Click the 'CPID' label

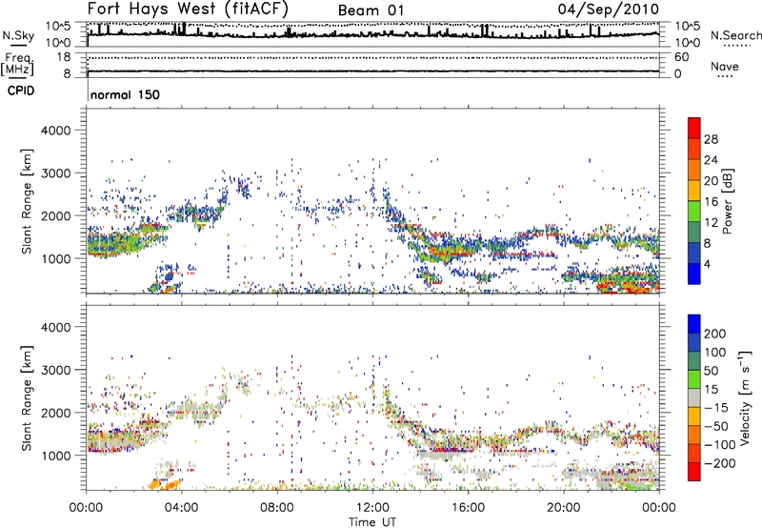coord(21,91)
